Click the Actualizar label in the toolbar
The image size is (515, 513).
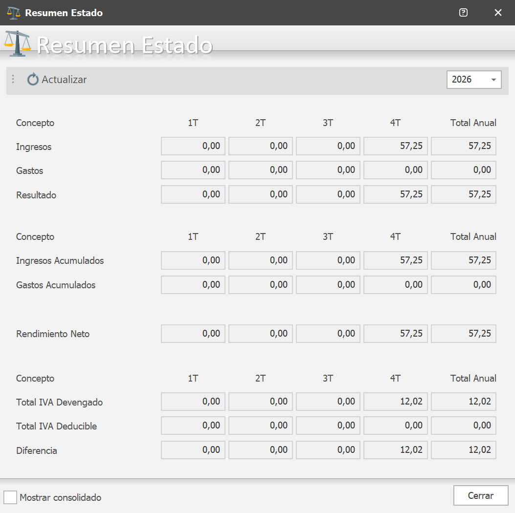[x=64, y=79]
